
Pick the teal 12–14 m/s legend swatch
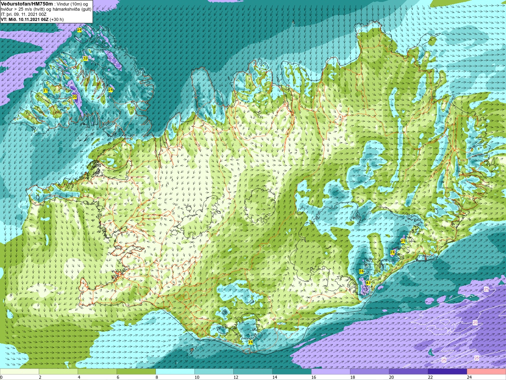pyautogui.click(x=253, y=372)
